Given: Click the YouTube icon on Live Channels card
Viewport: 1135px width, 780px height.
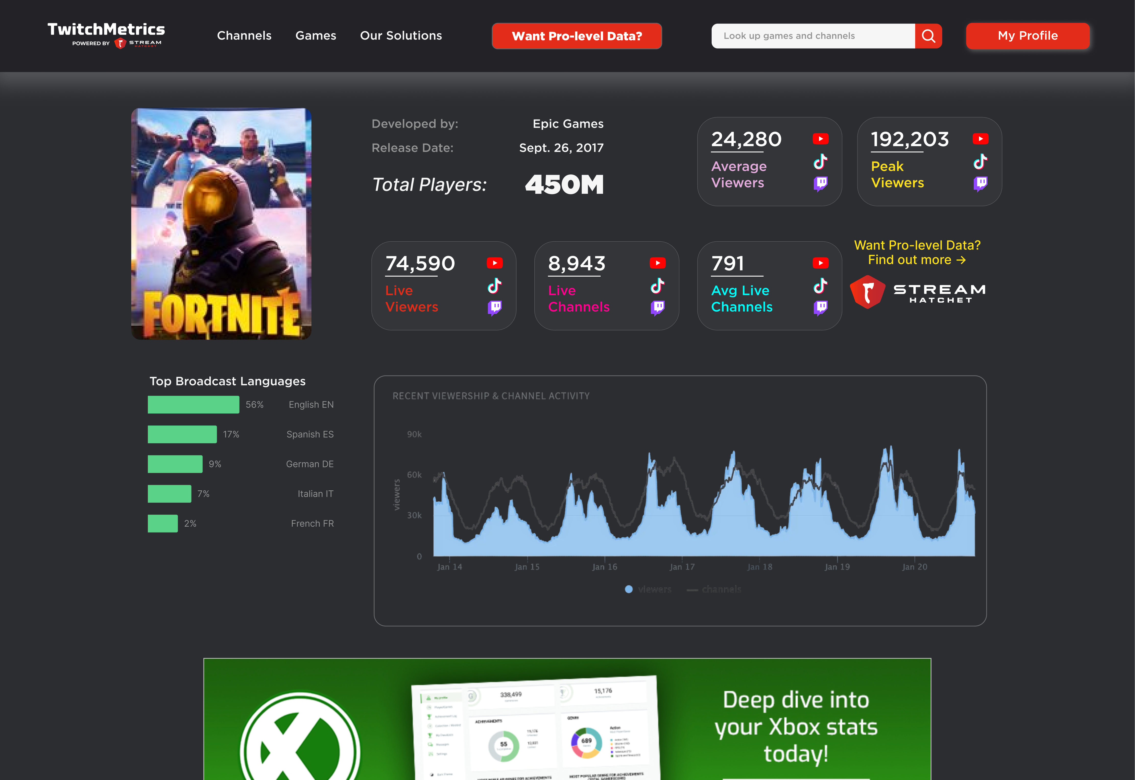Looking at the screenshot, I should [x=658, y=263].
